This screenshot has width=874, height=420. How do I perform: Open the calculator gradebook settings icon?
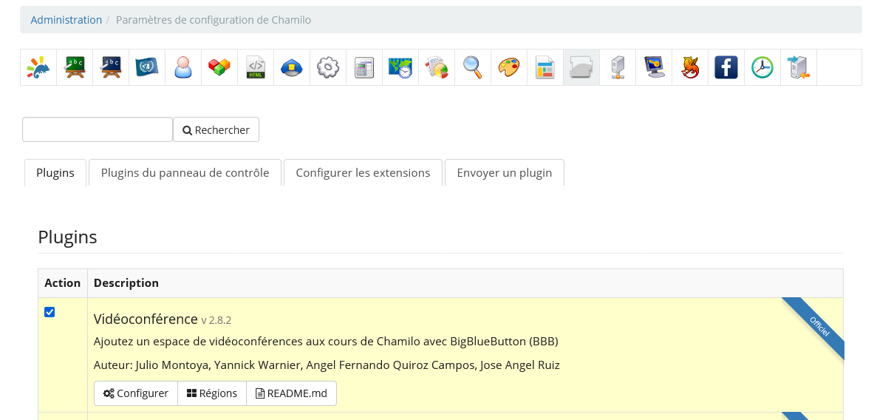[364, 67]
